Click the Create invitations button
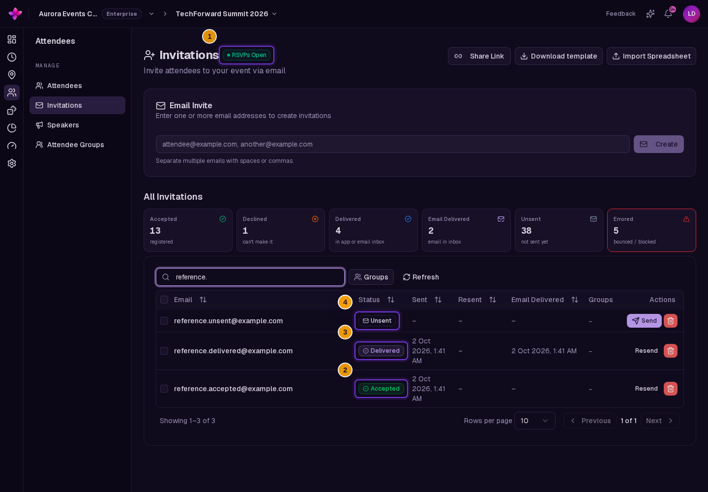Viewport: 708px width, 492px height. [659, 144]
